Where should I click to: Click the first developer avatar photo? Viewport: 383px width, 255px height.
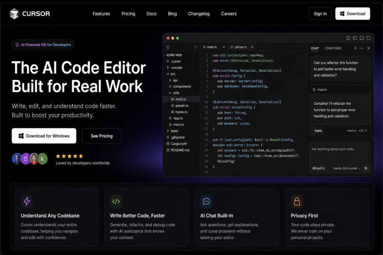coord(17,159)
